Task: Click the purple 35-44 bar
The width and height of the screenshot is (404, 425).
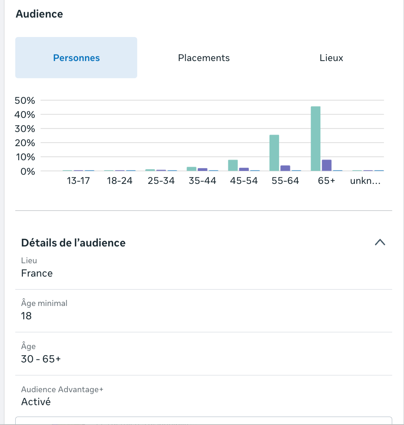Action: coord(202,169)
